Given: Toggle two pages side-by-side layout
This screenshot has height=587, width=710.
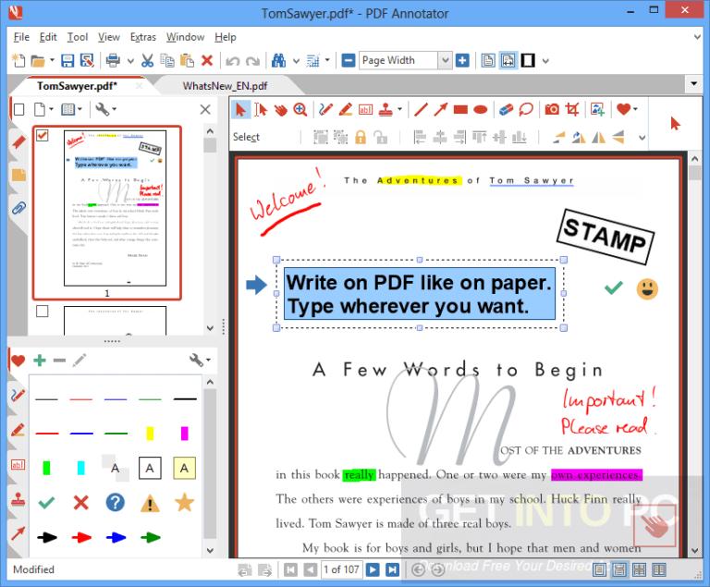Looking at the screenshot, I should pyautogui.click(x=659, y=569).
